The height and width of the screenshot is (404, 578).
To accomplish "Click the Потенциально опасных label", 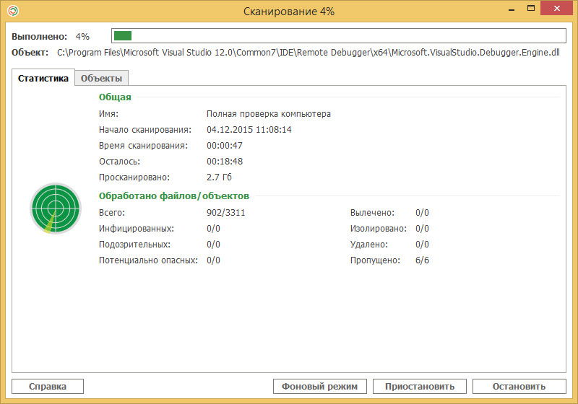I will (x=148, y=260).
